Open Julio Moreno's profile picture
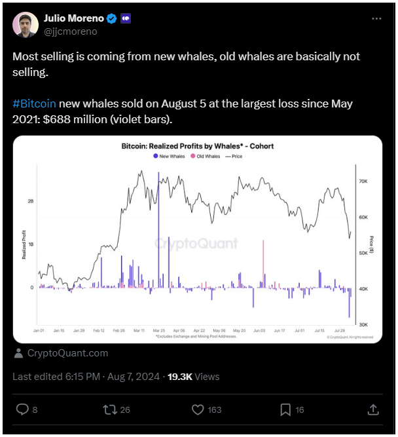398x437 pixels. pos(26,24)
